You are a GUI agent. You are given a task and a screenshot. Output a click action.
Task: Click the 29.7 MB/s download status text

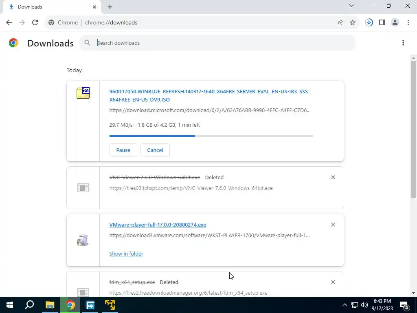coord(154,125)
